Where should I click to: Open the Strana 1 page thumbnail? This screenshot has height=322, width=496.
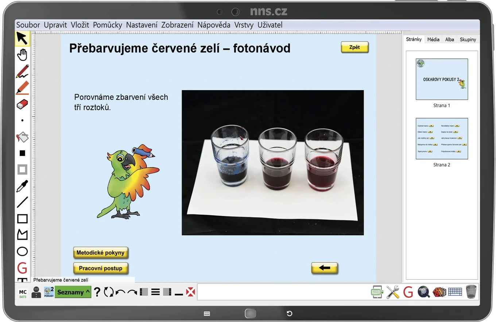tap(442, 79)
